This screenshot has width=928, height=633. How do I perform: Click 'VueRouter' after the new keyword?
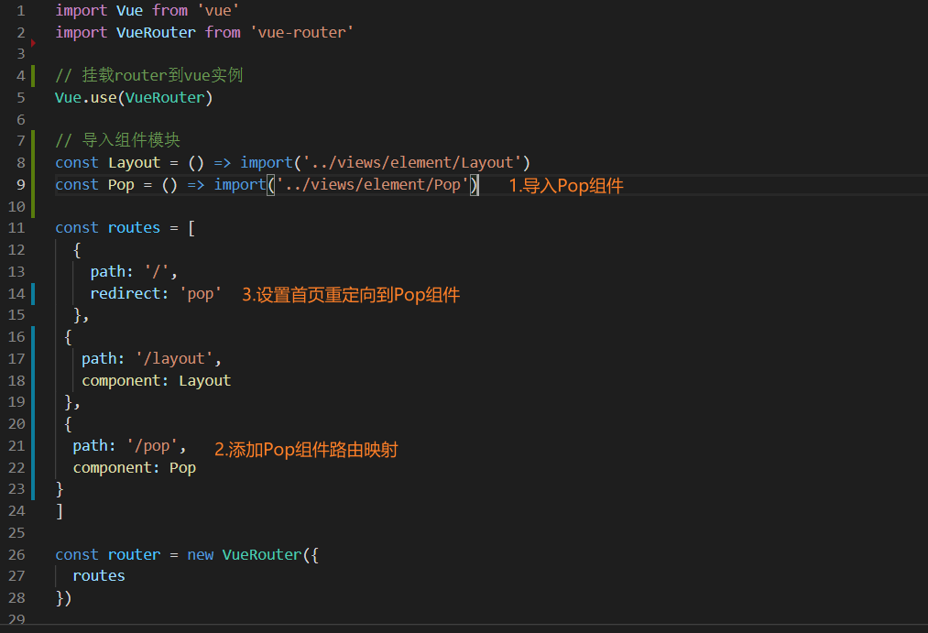click(x=262, y=554)
